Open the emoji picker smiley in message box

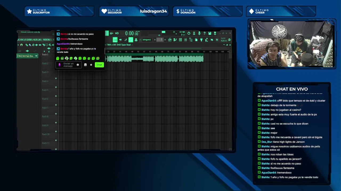click(x=78, y=65)
